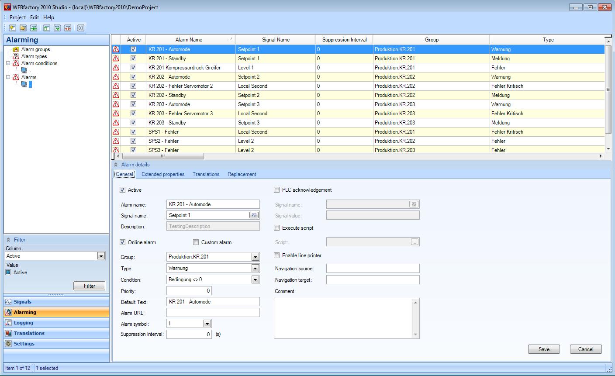
Task: Open the Edit menu
Action: pyautogui.click(x=35, y=17)
